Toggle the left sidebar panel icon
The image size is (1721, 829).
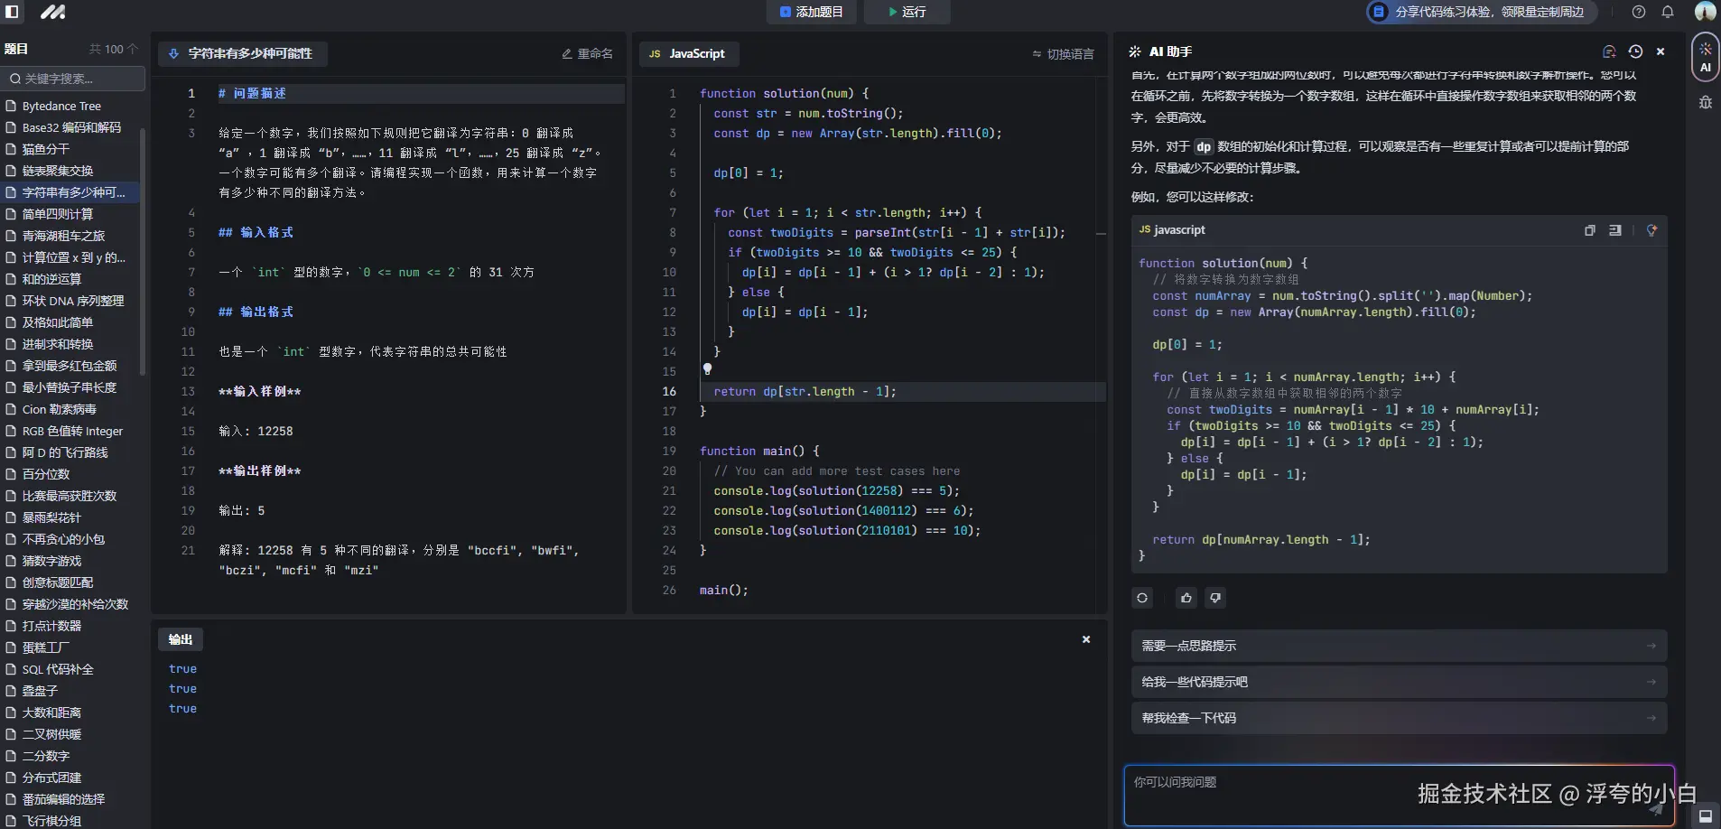point(13,12)
